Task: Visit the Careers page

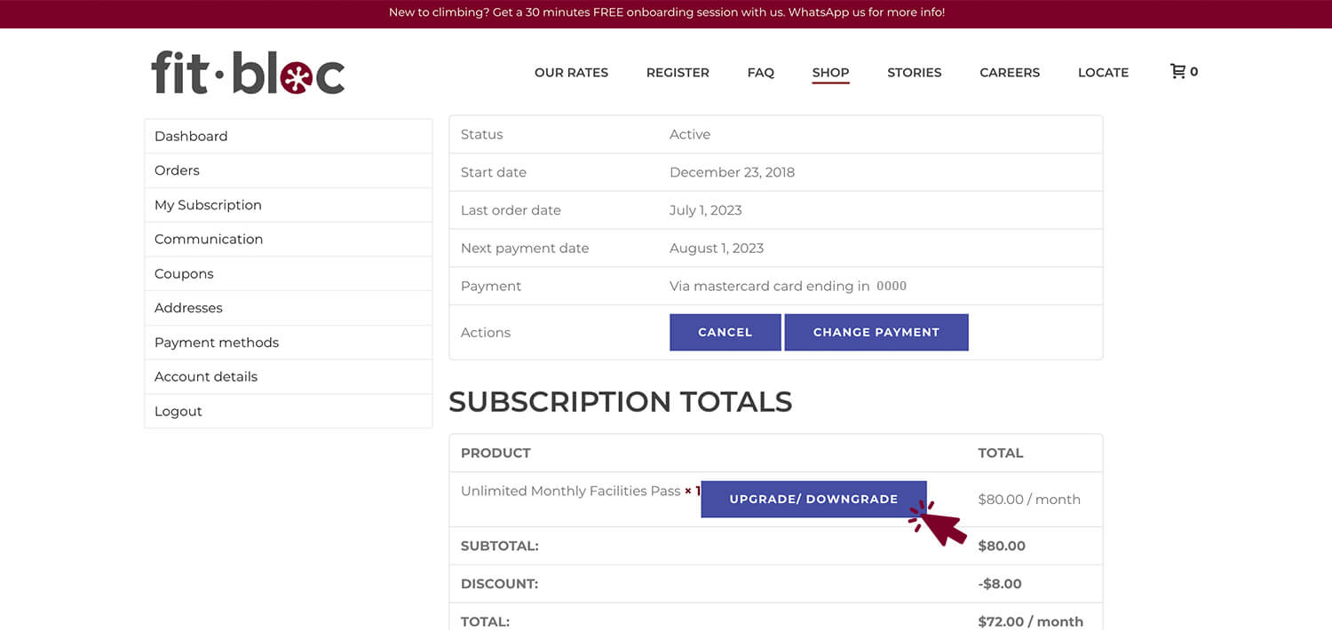Action: (1010, 73)
